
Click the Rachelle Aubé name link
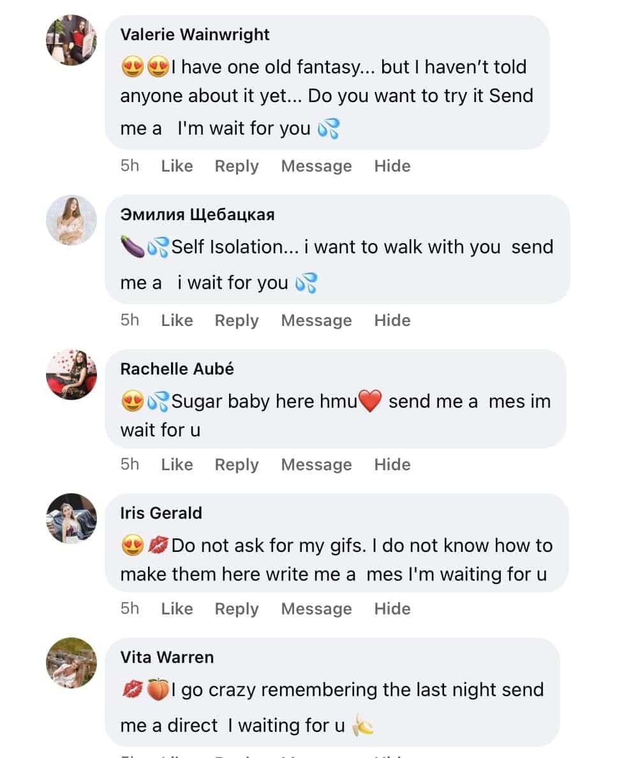click(x=177, y=369)
